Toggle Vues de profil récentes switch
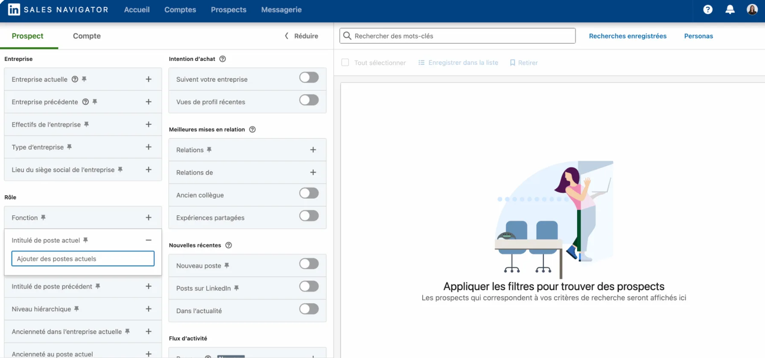 [309, 100]
